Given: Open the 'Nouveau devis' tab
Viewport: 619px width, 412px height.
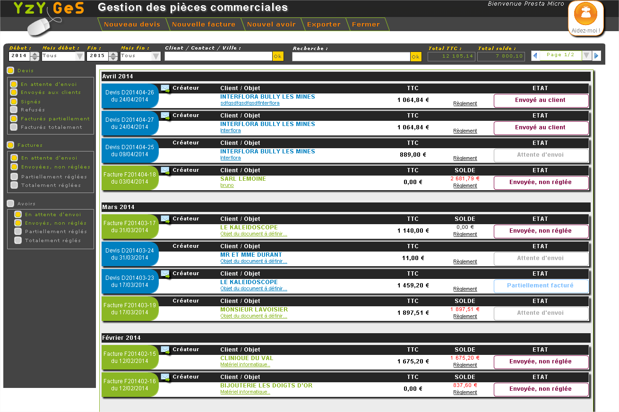Looking at the screenshot, I should coord(132,25).
